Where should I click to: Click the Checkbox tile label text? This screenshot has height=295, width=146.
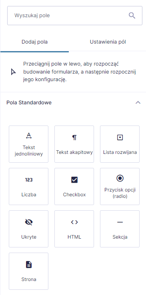(x=74, y=195)
